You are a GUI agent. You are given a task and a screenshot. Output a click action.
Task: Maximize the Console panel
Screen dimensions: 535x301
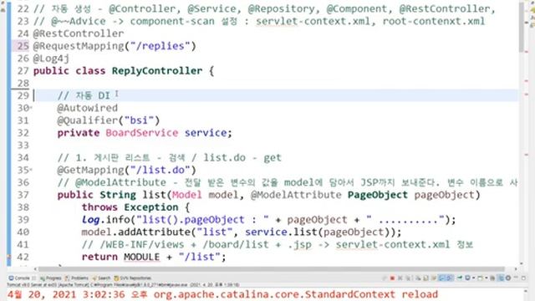pyautogui.click(x=523, y=278)
